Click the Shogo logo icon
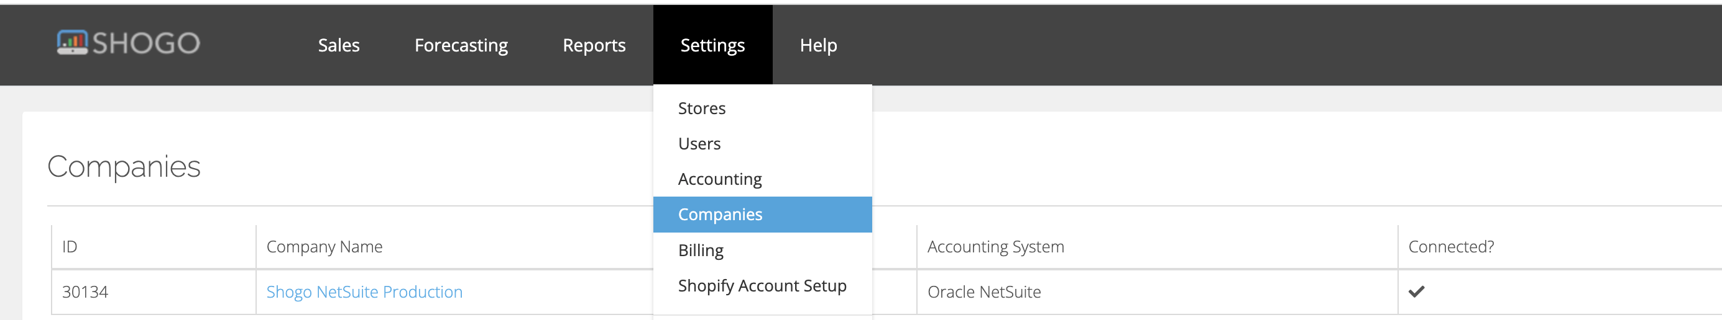 [72, 43]
